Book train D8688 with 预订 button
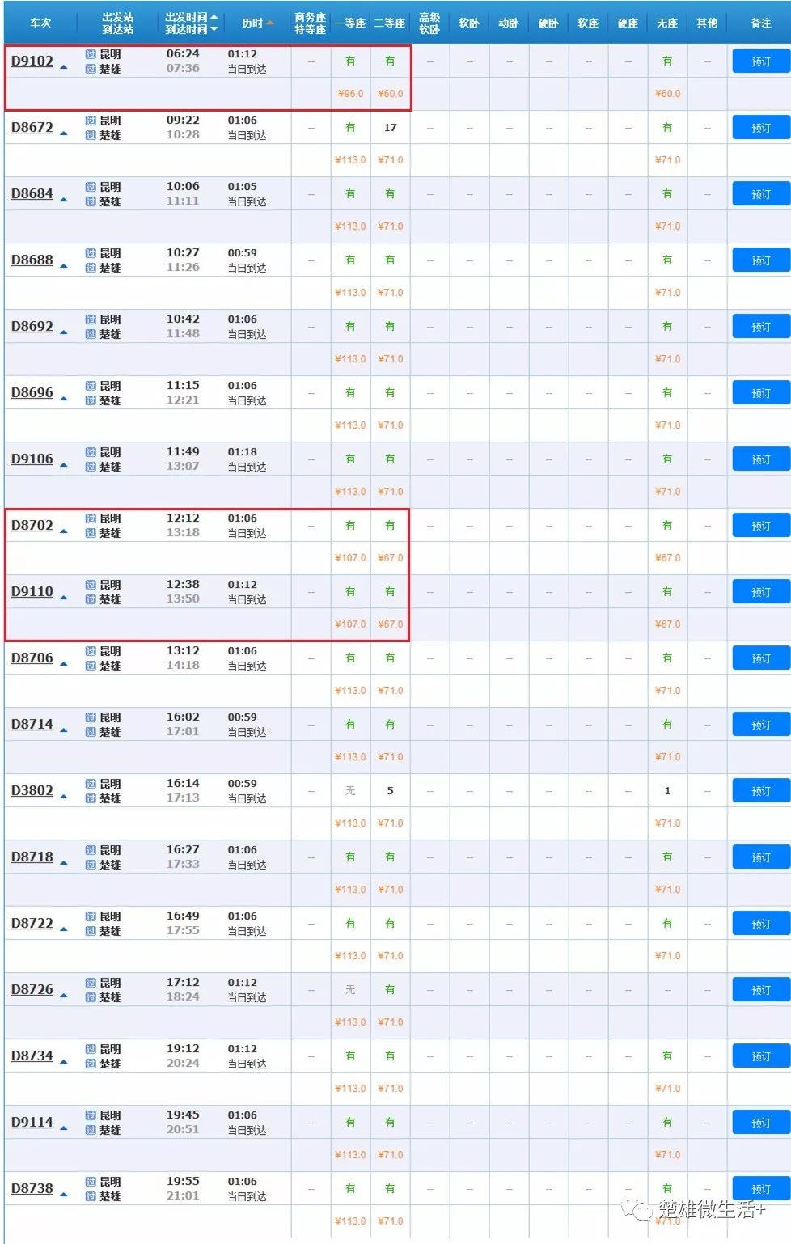Viewport: 791px width, 1244px height. tap(761, 260)
